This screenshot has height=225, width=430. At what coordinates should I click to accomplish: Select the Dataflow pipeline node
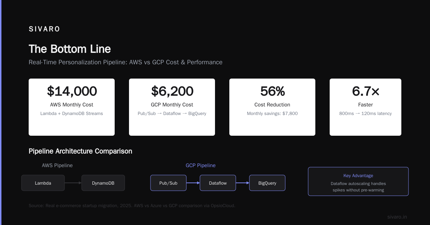pos(218,183)
